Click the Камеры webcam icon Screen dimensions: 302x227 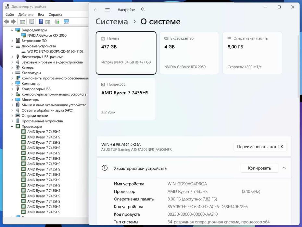[18, 67]
